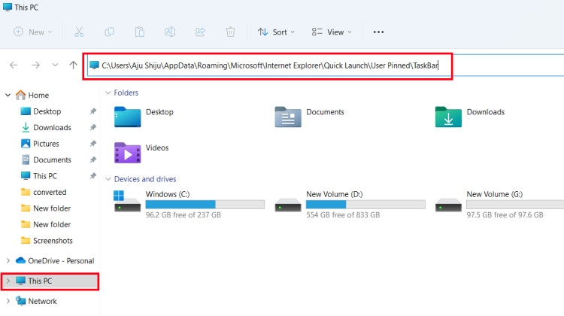This screenshot has height=316, width=564.
Task: Click the Videos folder label
Action: click(x=157, y=147)
